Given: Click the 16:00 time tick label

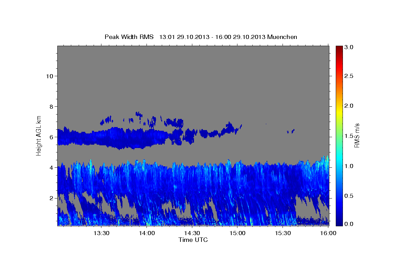Looking at the screenshot, I should pos(328,233).
